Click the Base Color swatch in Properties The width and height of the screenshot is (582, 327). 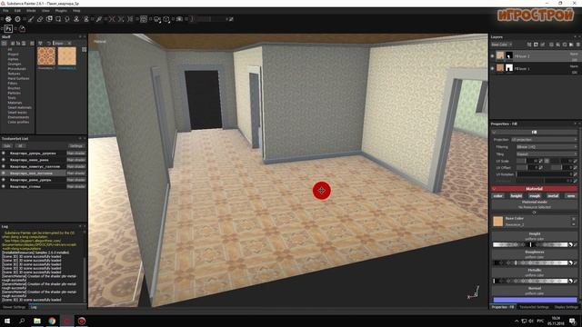(497, 222)
